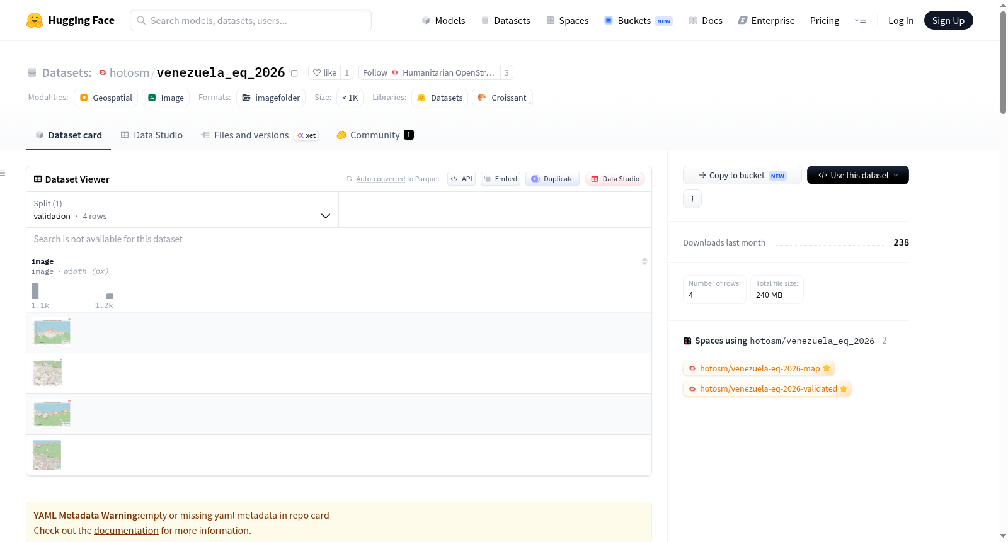This screenshot has width=1008, height=542.
Task: Expand the navbar extra menu icon
Action: click(860, 20)
